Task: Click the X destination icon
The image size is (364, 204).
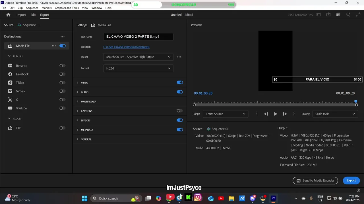Action: (x=10, y=100)
